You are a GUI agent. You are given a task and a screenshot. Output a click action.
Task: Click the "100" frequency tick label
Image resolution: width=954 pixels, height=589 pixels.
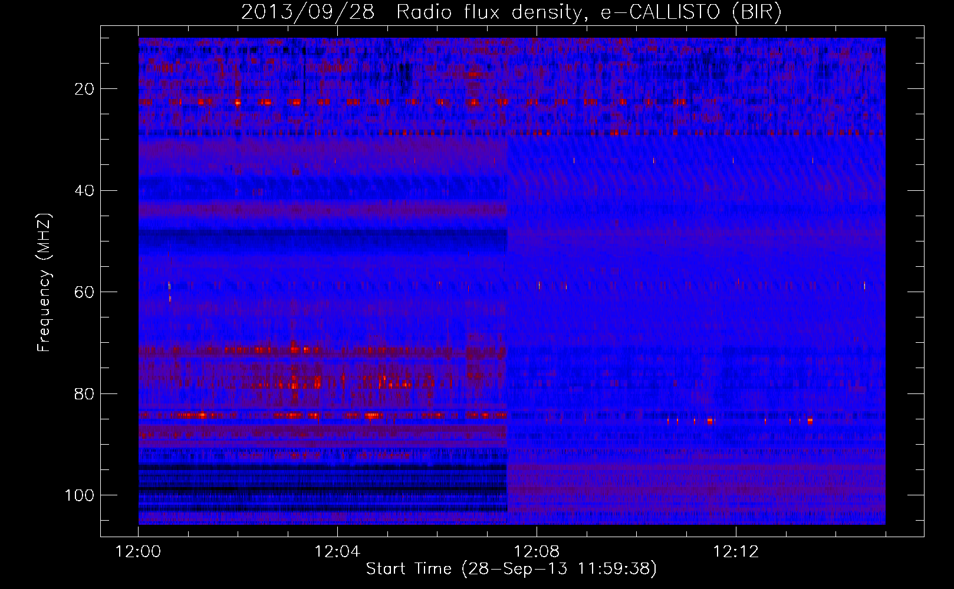point(80,495)
